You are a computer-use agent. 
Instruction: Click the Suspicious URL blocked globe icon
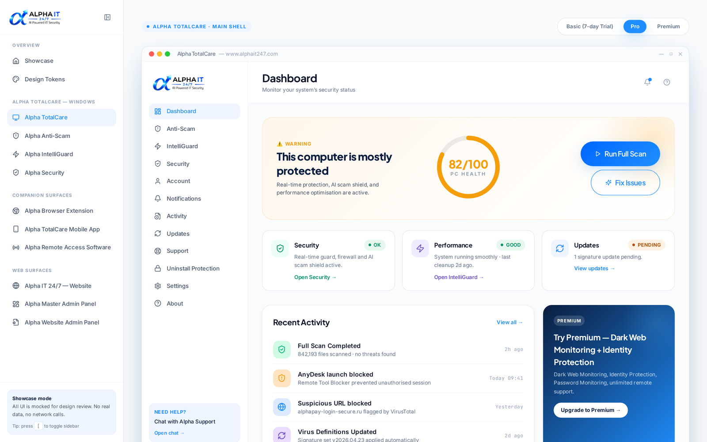click(x=282, y=407)
